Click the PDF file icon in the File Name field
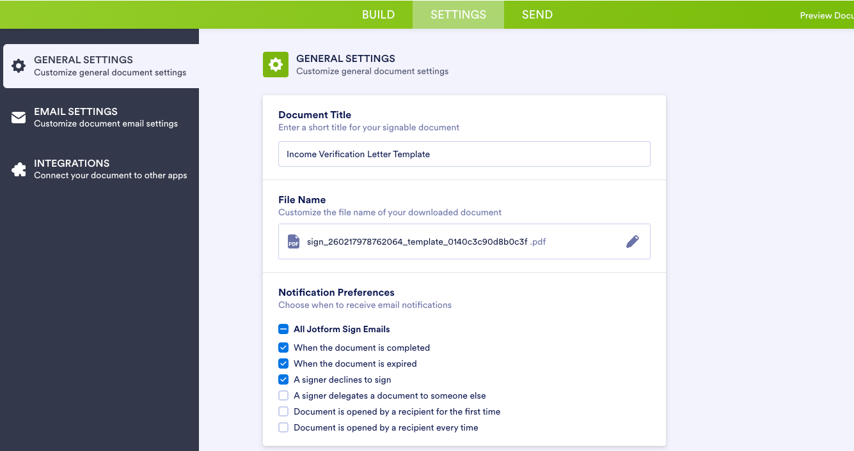Image resolution: width=854 pixels, height=451 pixels. [293, 241]
